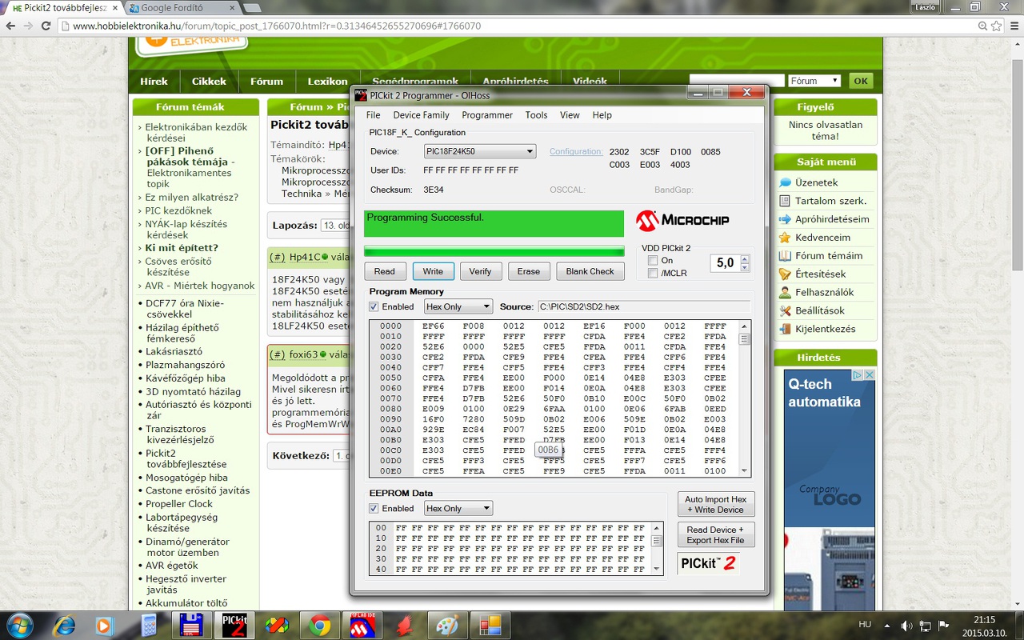Screen dimensions: 1024x640
Task: Open Üzenetek via its speech bubble icon
Action: click(785, 182)
